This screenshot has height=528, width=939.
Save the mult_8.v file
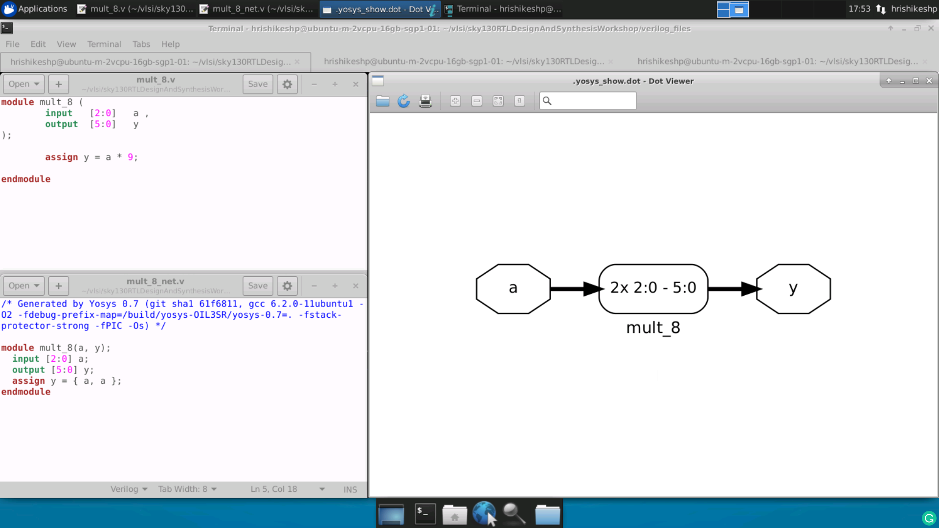coord(257,84)
